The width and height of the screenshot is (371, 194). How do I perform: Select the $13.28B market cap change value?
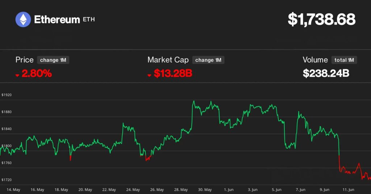pos(173,74)
